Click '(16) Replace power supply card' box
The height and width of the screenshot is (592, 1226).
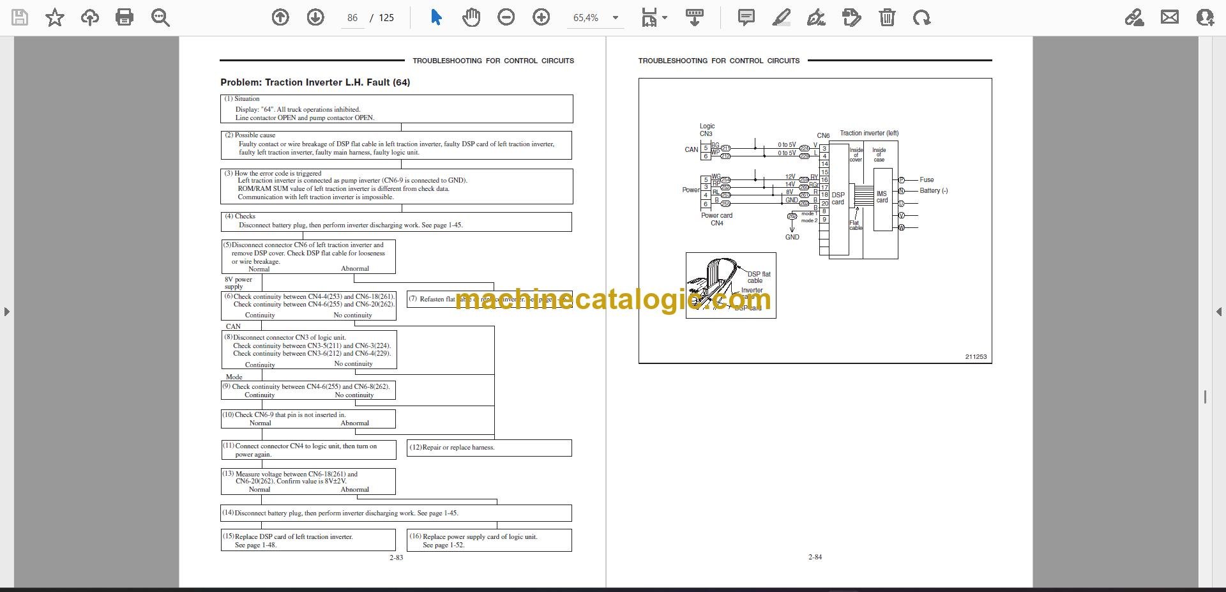pyautogui.click(x=489, y=540)
